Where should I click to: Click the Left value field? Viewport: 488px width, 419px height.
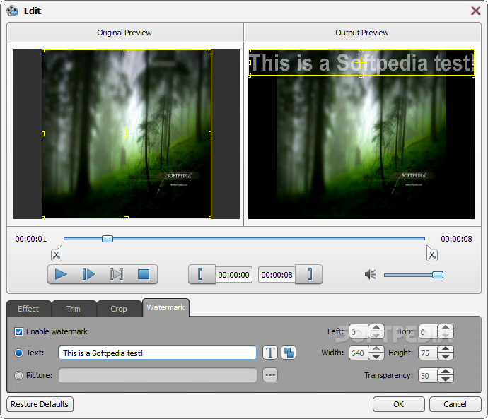(359, 332)
